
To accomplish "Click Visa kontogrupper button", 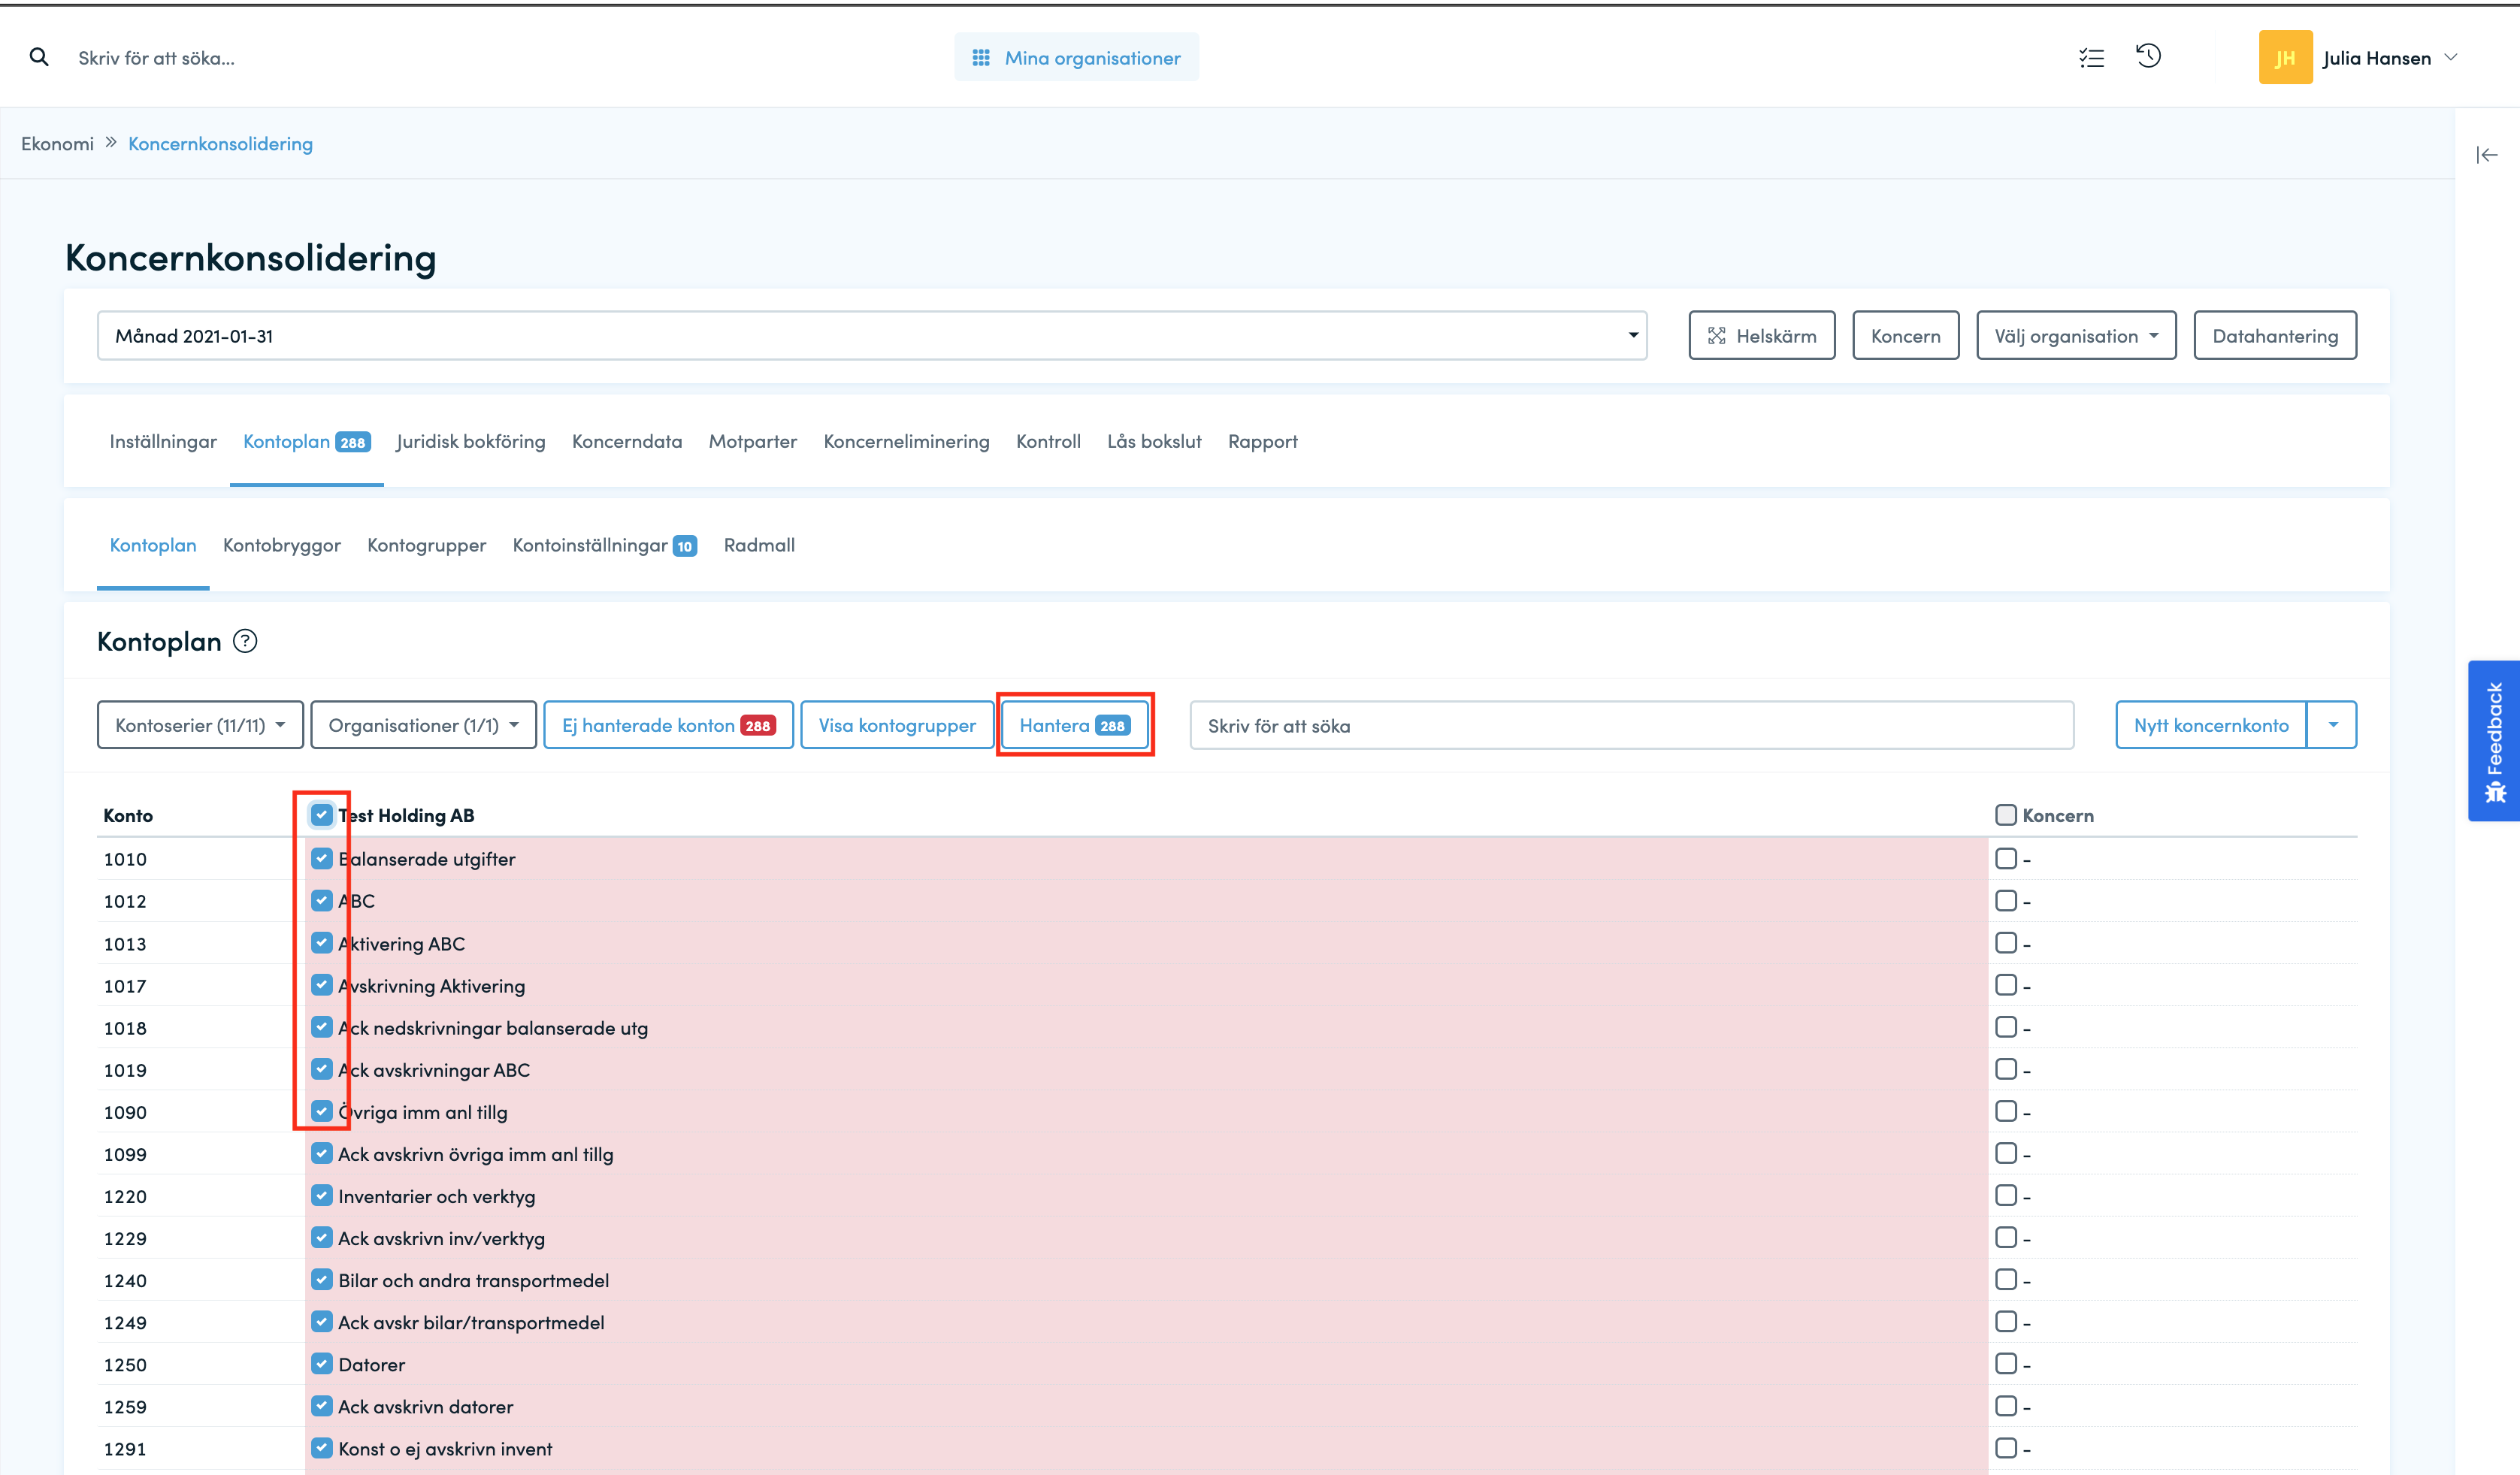I will (897, 725).
